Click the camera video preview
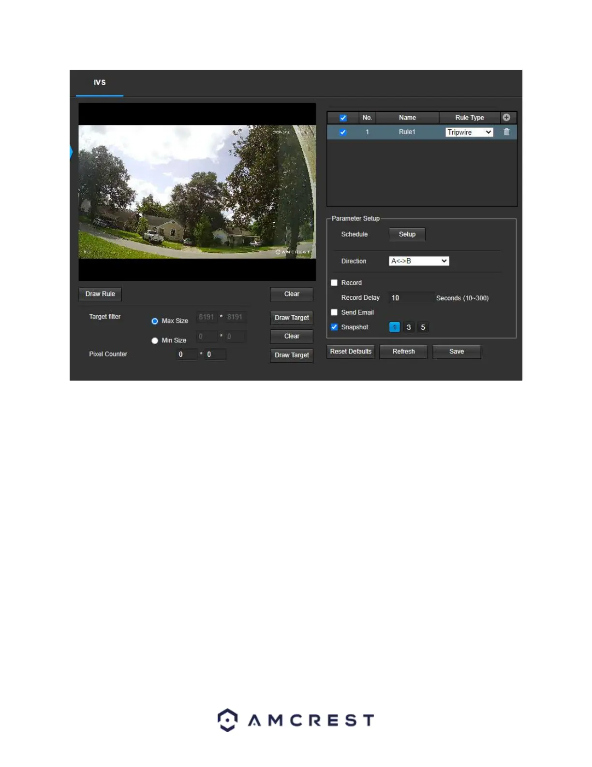 point(197,192)
